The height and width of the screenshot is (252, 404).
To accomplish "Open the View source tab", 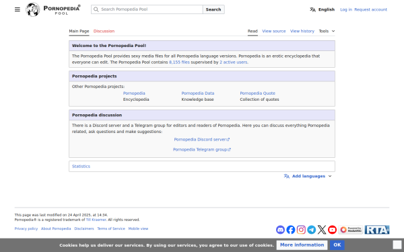I will pos(274,31).
